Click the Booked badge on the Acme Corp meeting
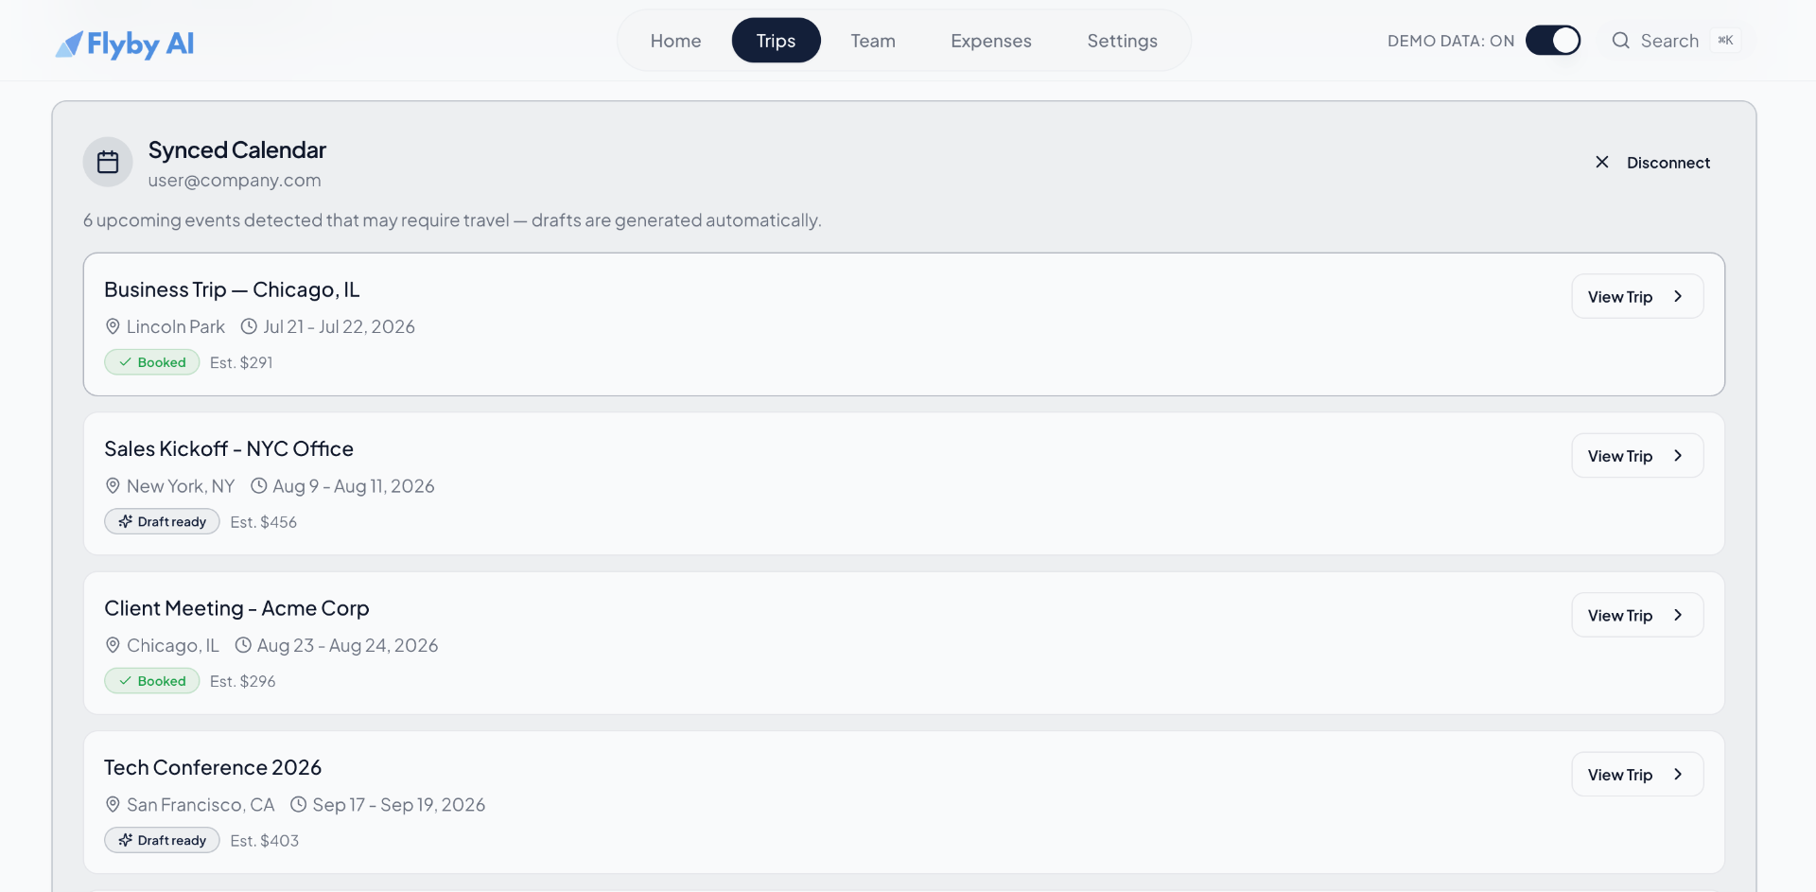Screen dimensions: 1816x892 [x=152, y=681]
